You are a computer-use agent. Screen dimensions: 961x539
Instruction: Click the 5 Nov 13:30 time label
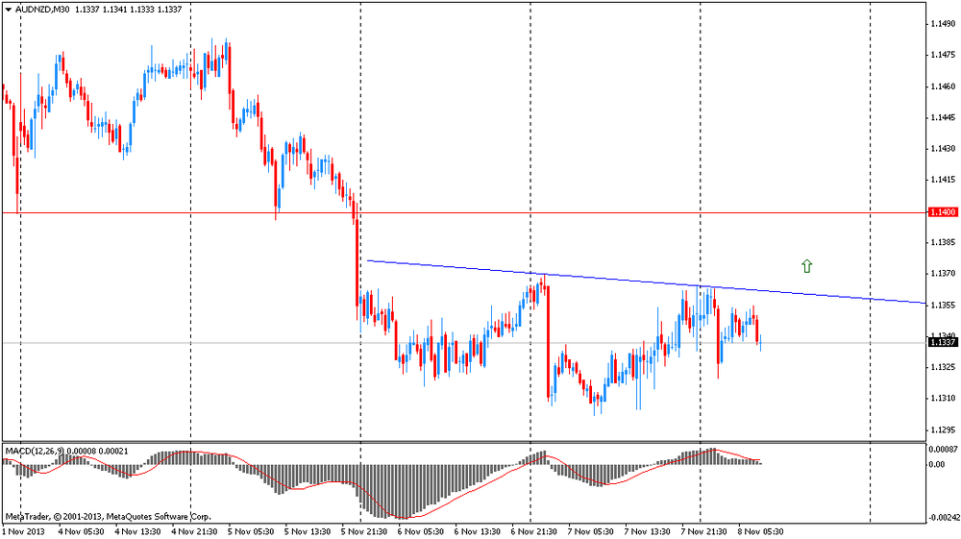click(x=308, y=531)
